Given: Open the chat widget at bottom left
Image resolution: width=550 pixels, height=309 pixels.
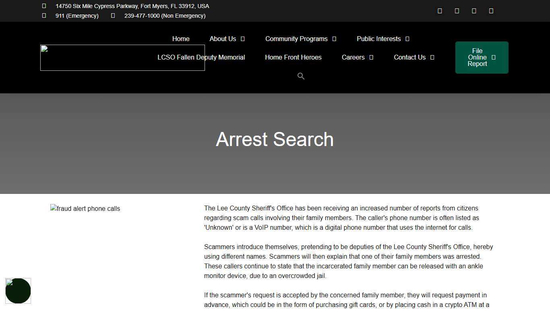Looking at the screenshot, I should 18,290.
